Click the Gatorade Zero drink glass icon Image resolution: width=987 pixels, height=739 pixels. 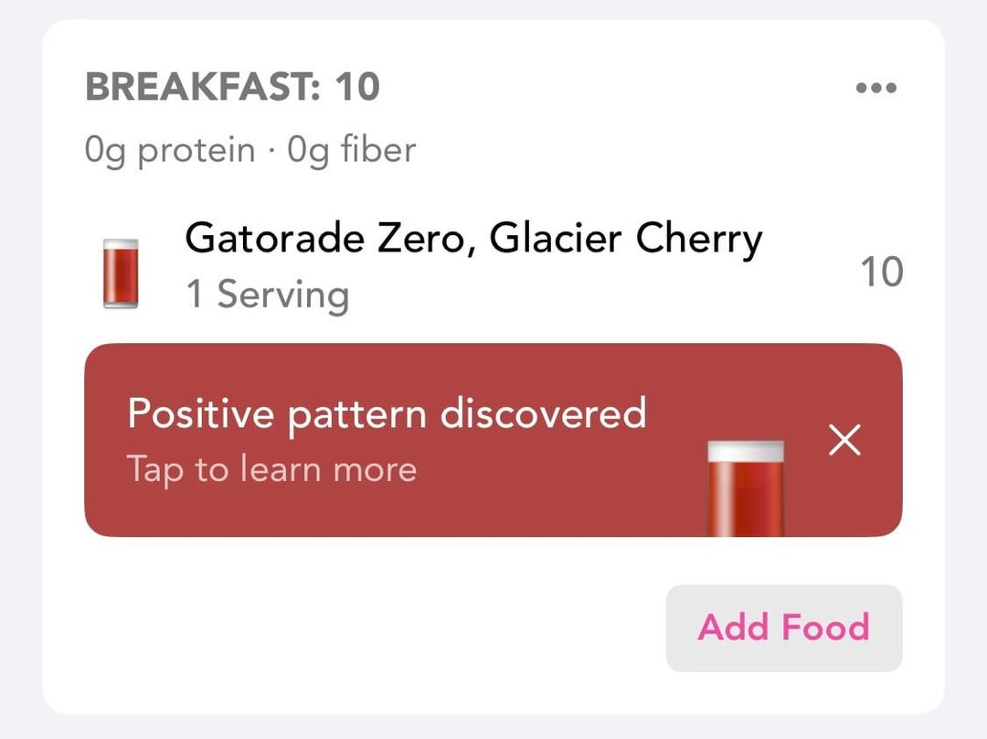[121, 273]
